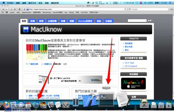Open Spotlight search in the menu bar
Image resolution: width=174 pixels, height=112 pixels.
(x=170, y=3)
